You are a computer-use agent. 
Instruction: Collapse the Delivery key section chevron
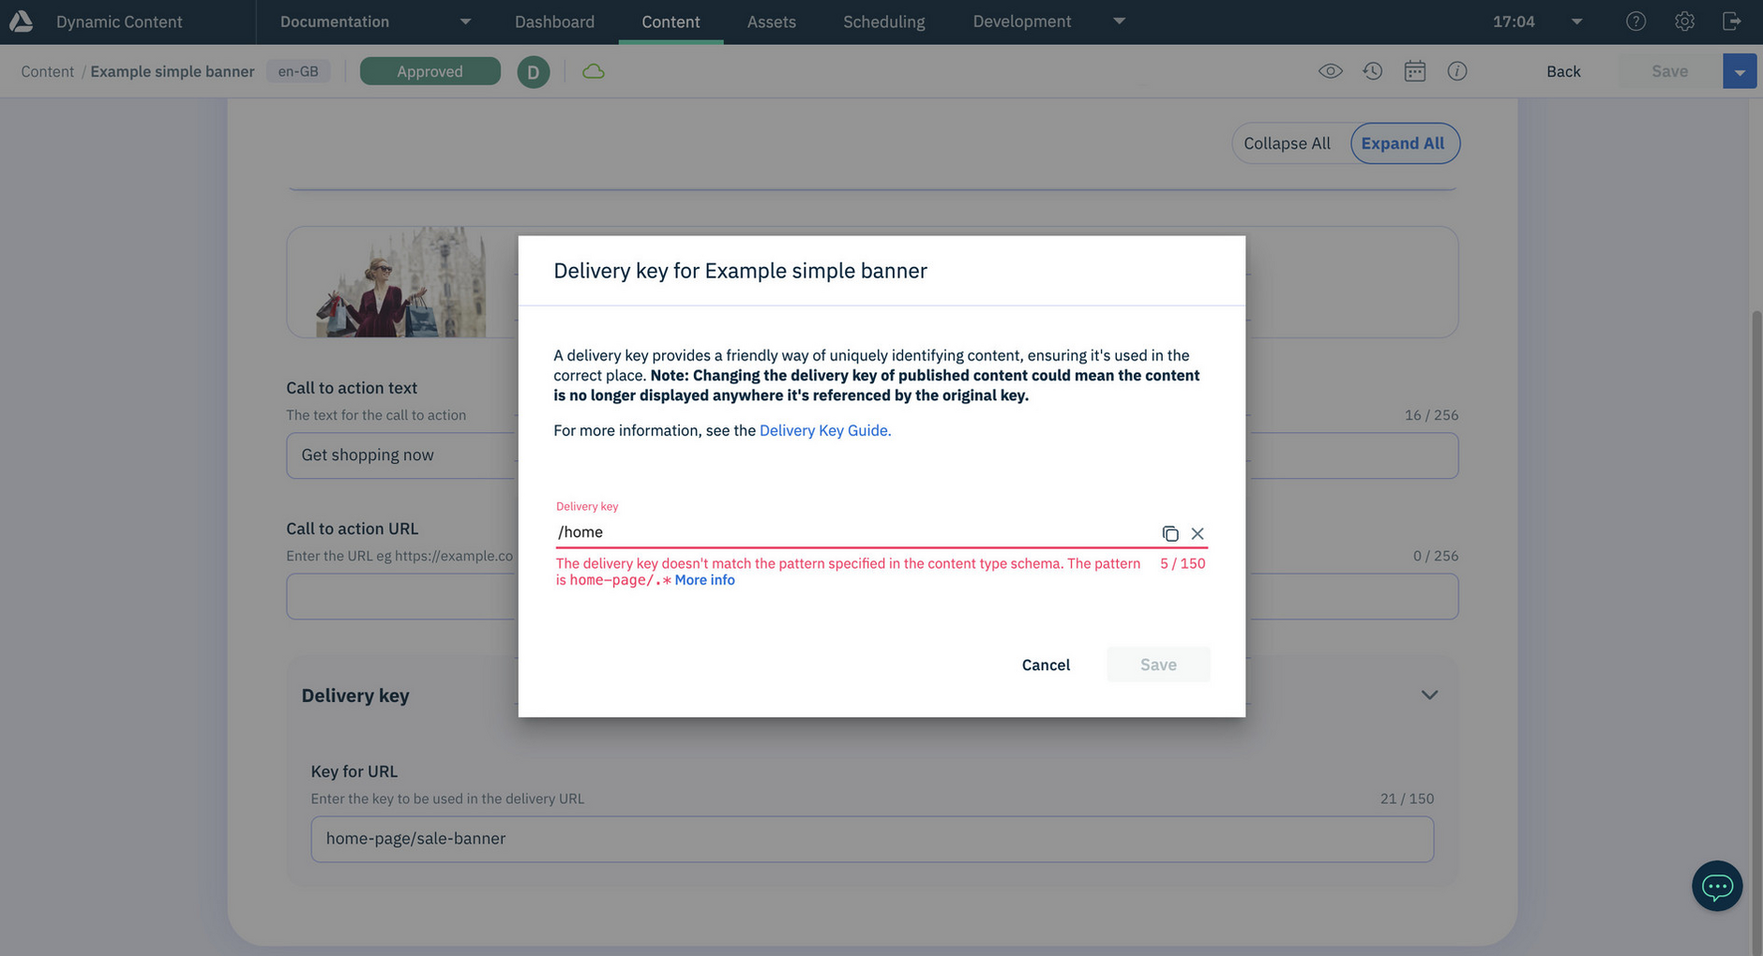1429,695
